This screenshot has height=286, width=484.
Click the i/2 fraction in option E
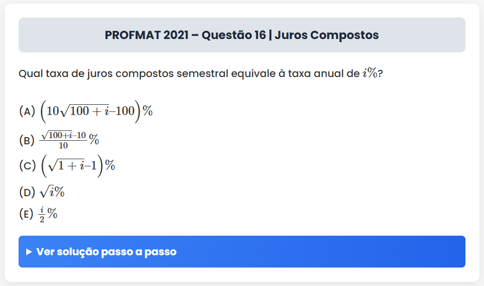[42, 214]
